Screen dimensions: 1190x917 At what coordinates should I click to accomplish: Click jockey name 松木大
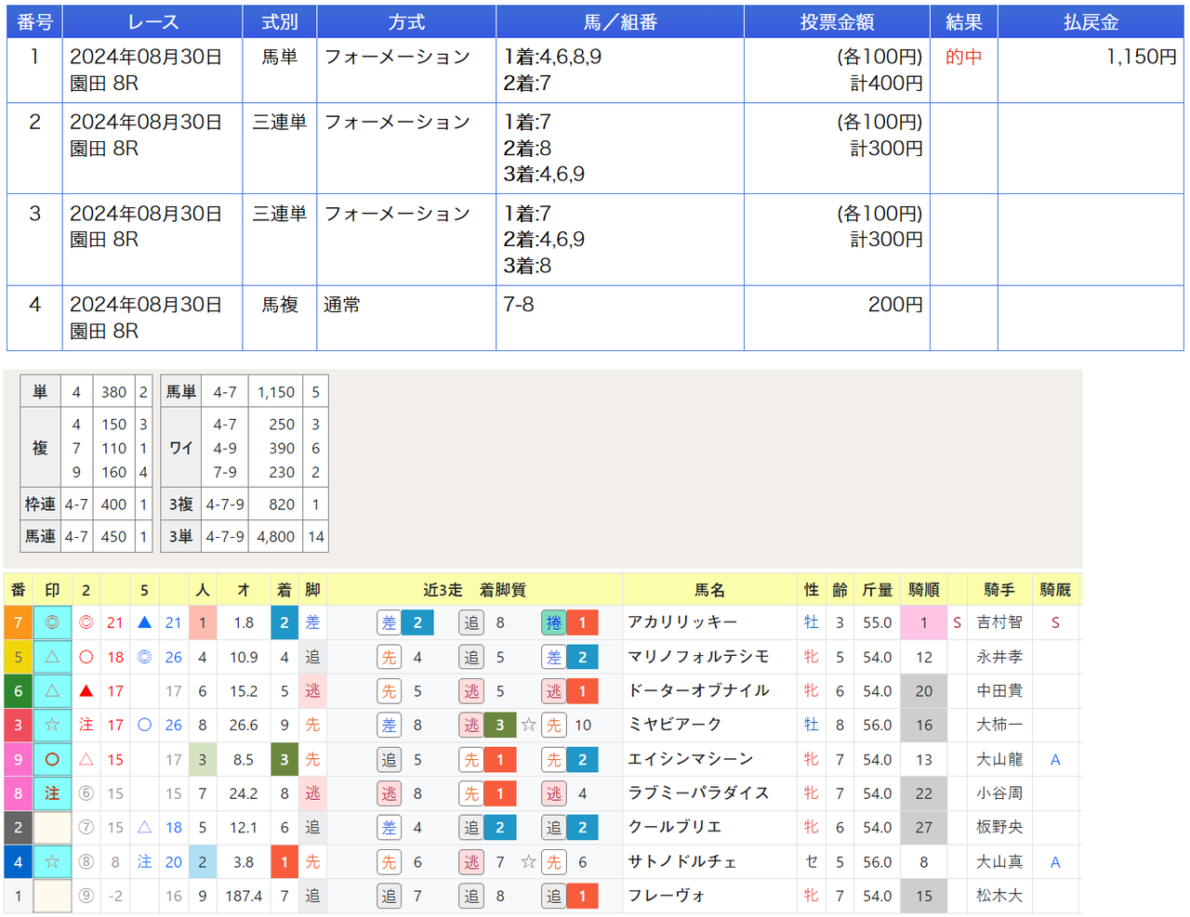(x=999, y=896)
